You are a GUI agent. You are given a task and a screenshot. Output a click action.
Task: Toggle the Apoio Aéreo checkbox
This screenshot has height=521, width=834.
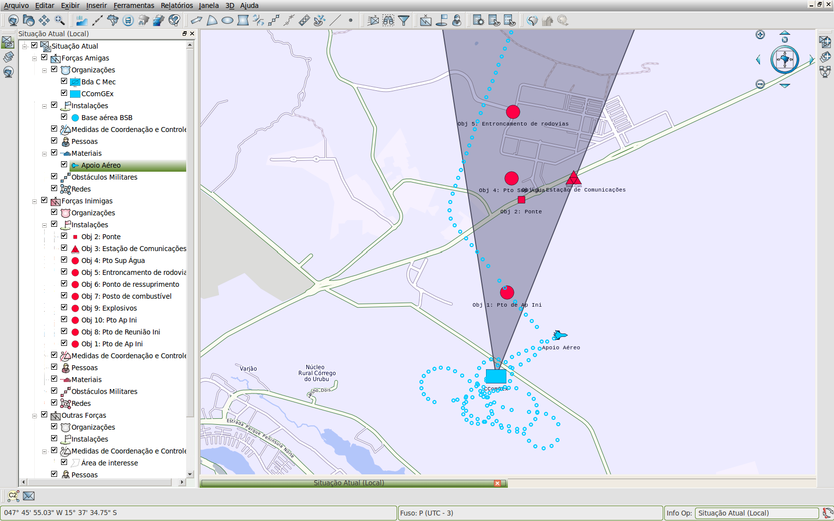[x=64, y=164]
